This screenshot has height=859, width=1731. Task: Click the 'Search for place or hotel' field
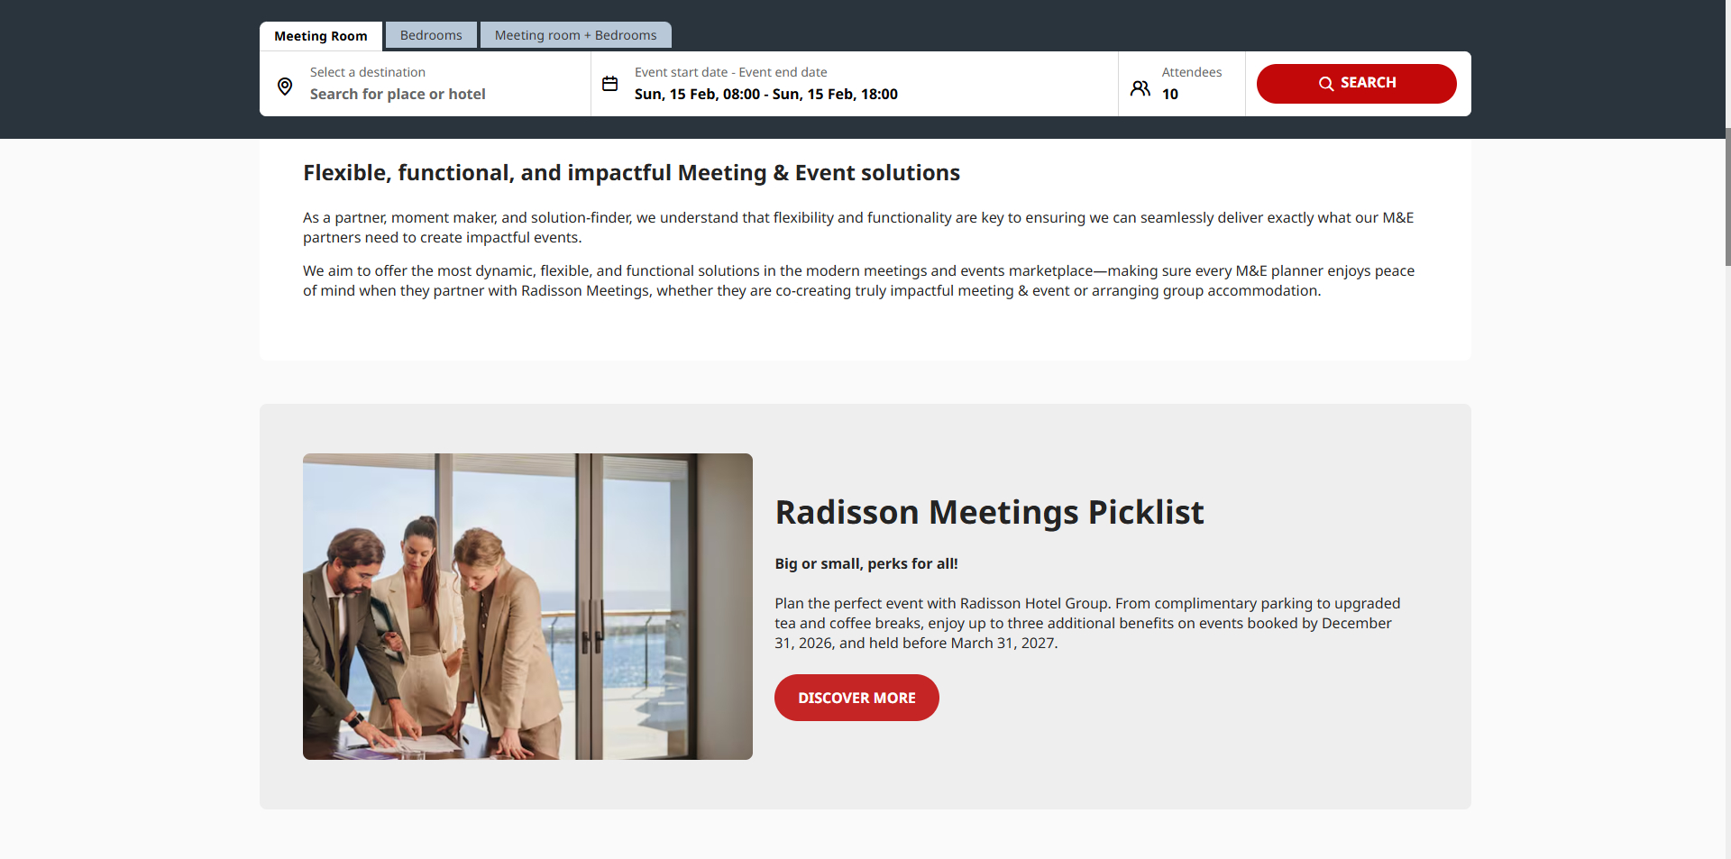[x=398, y=94]
